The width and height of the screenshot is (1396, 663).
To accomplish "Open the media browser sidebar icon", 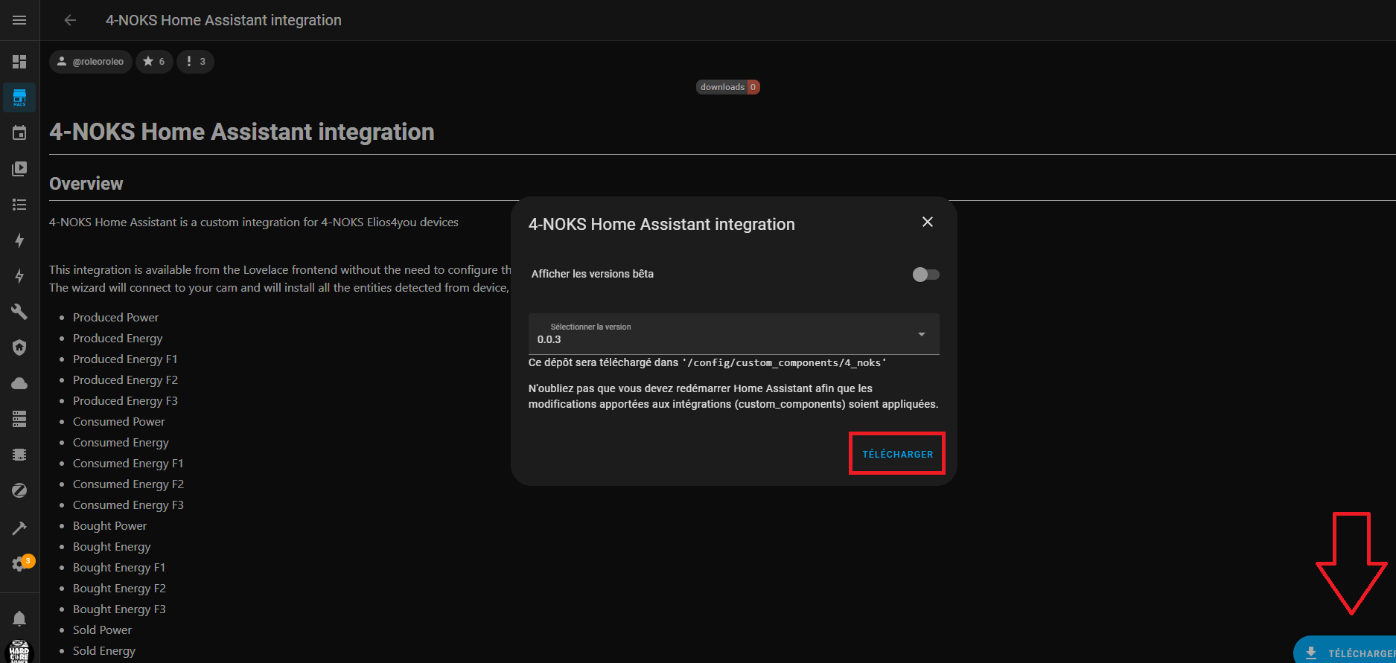I will [19, 169].
